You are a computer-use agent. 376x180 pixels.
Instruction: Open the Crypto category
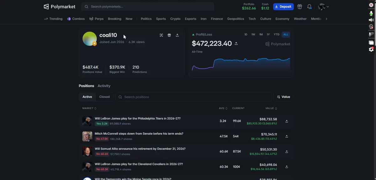pyautogui.click(x=175, y=19)
